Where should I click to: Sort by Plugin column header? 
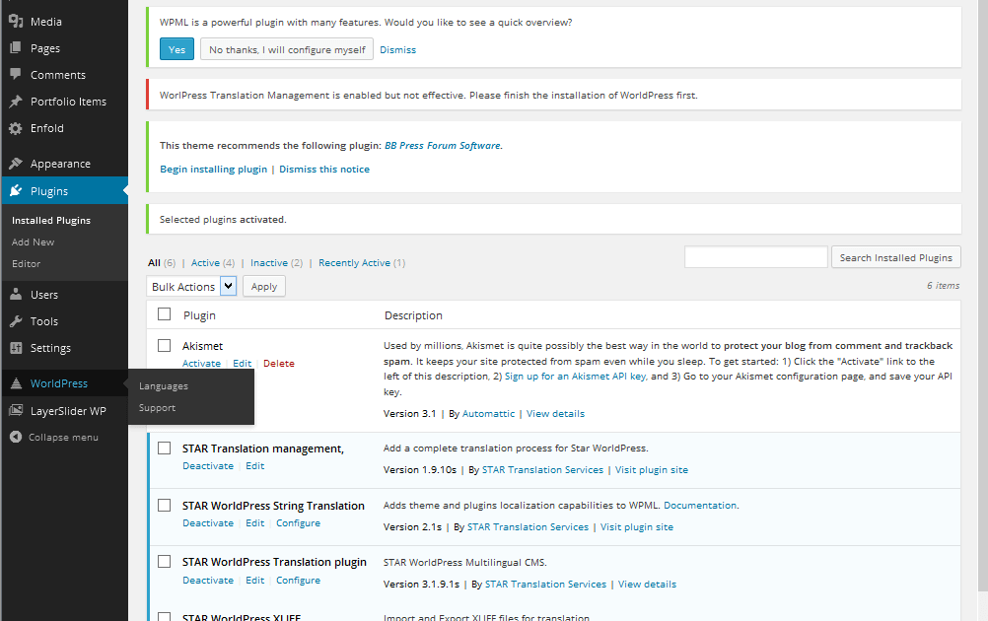[x=199, y=315]
